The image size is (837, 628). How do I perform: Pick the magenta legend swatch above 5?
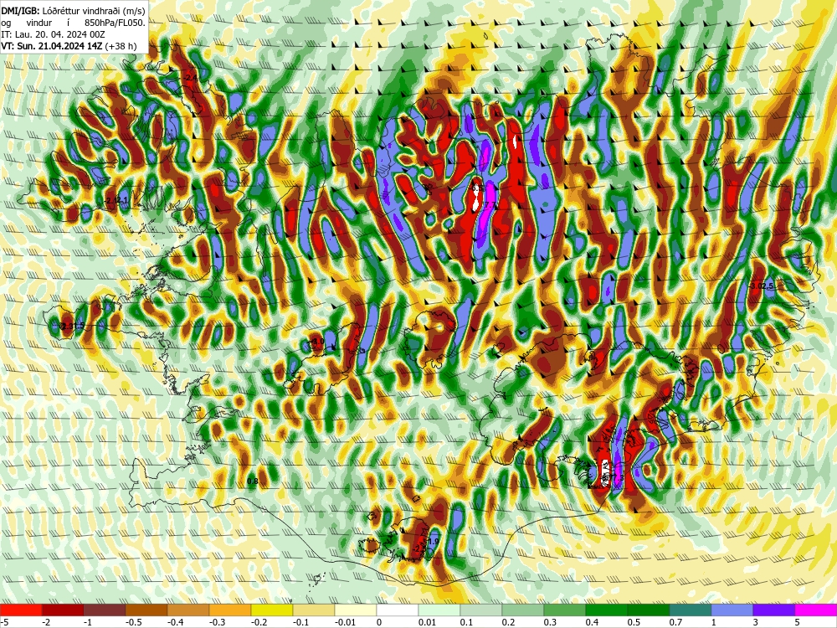pyautogui.click(x=816, y=610)
